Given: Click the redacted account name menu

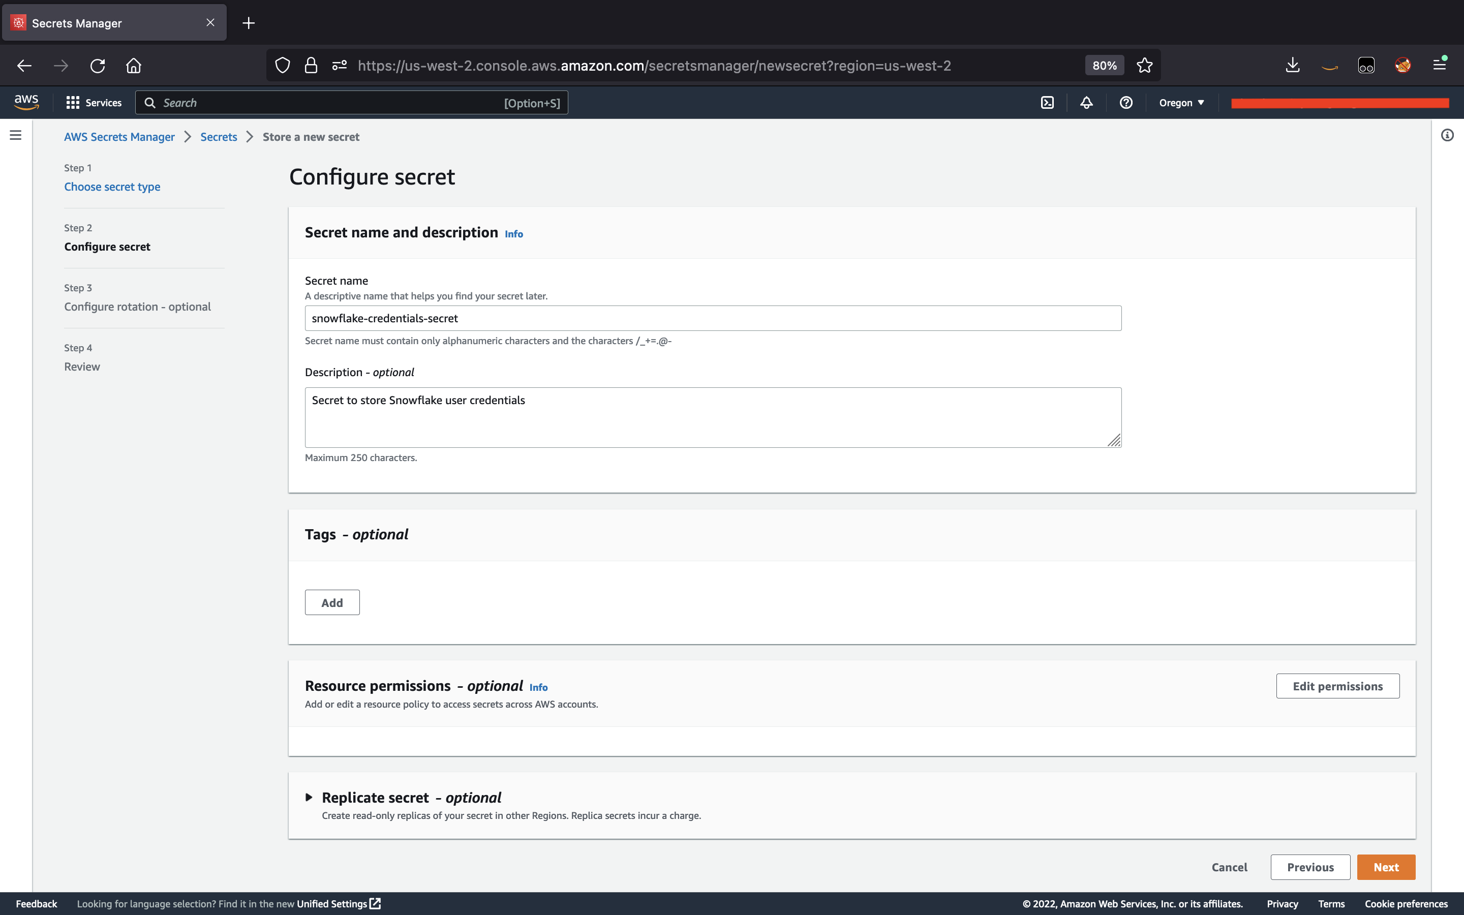Looking at the screenshot, I should coord(1340,103).
